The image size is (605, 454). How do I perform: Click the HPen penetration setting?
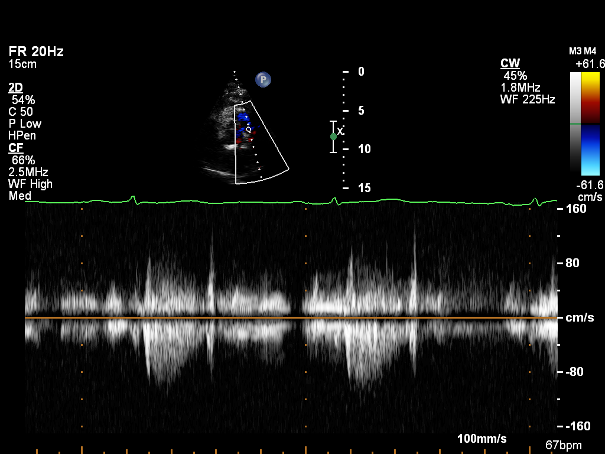pyautogui.click(x=22, y=135)
